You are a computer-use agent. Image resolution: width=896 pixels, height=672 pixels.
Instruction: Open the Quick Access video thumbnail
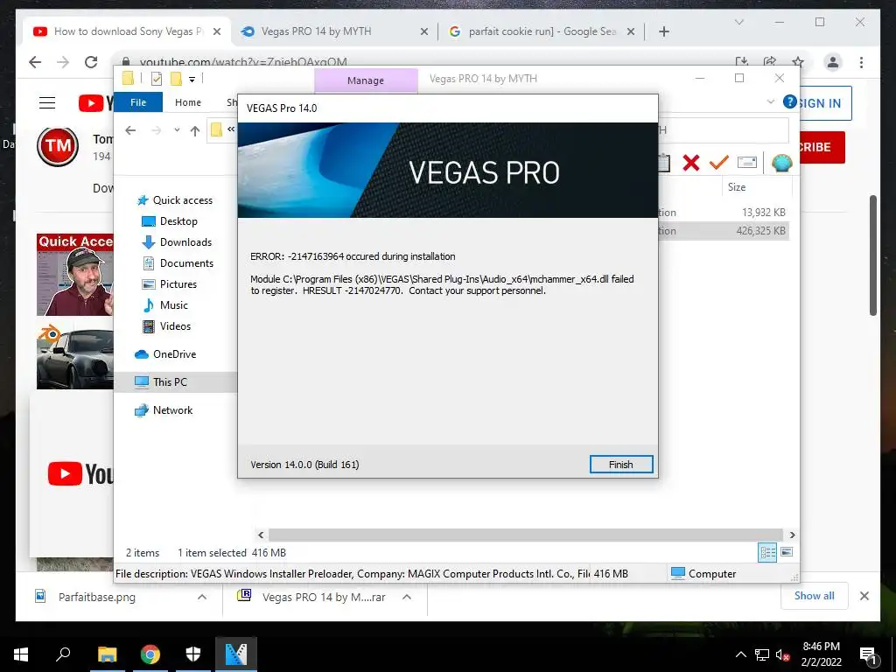coord(75,274)
